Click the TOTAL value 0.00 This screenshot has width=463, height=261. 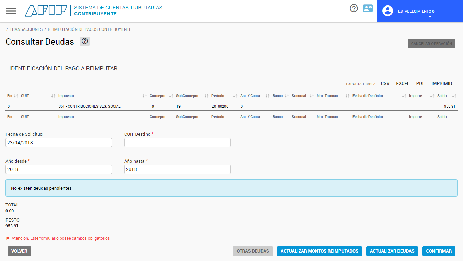click(x=10, y=211)
